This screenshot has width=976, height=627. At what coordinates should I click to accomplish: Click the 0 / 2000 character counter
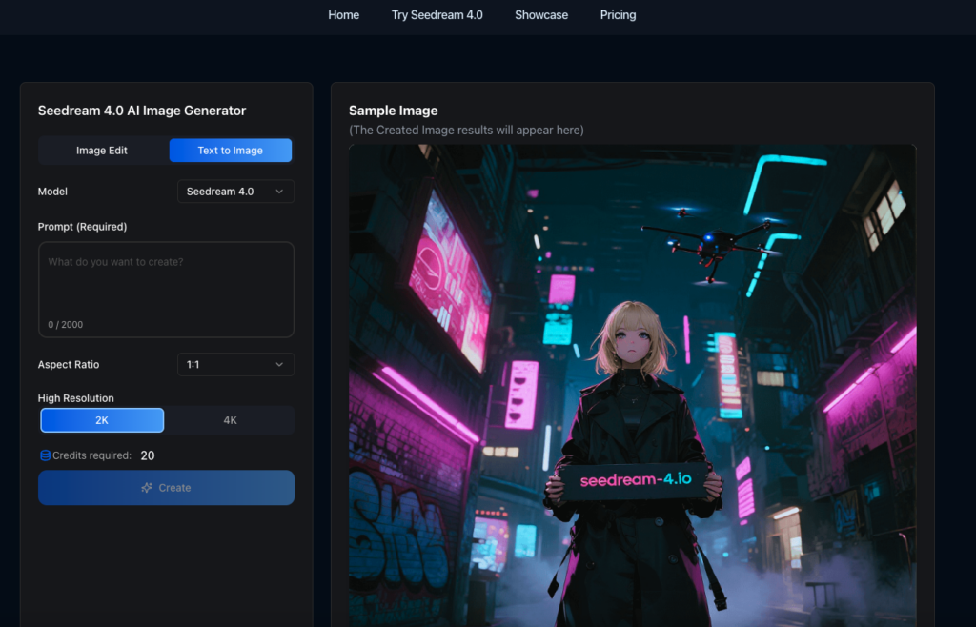(66, 325)
